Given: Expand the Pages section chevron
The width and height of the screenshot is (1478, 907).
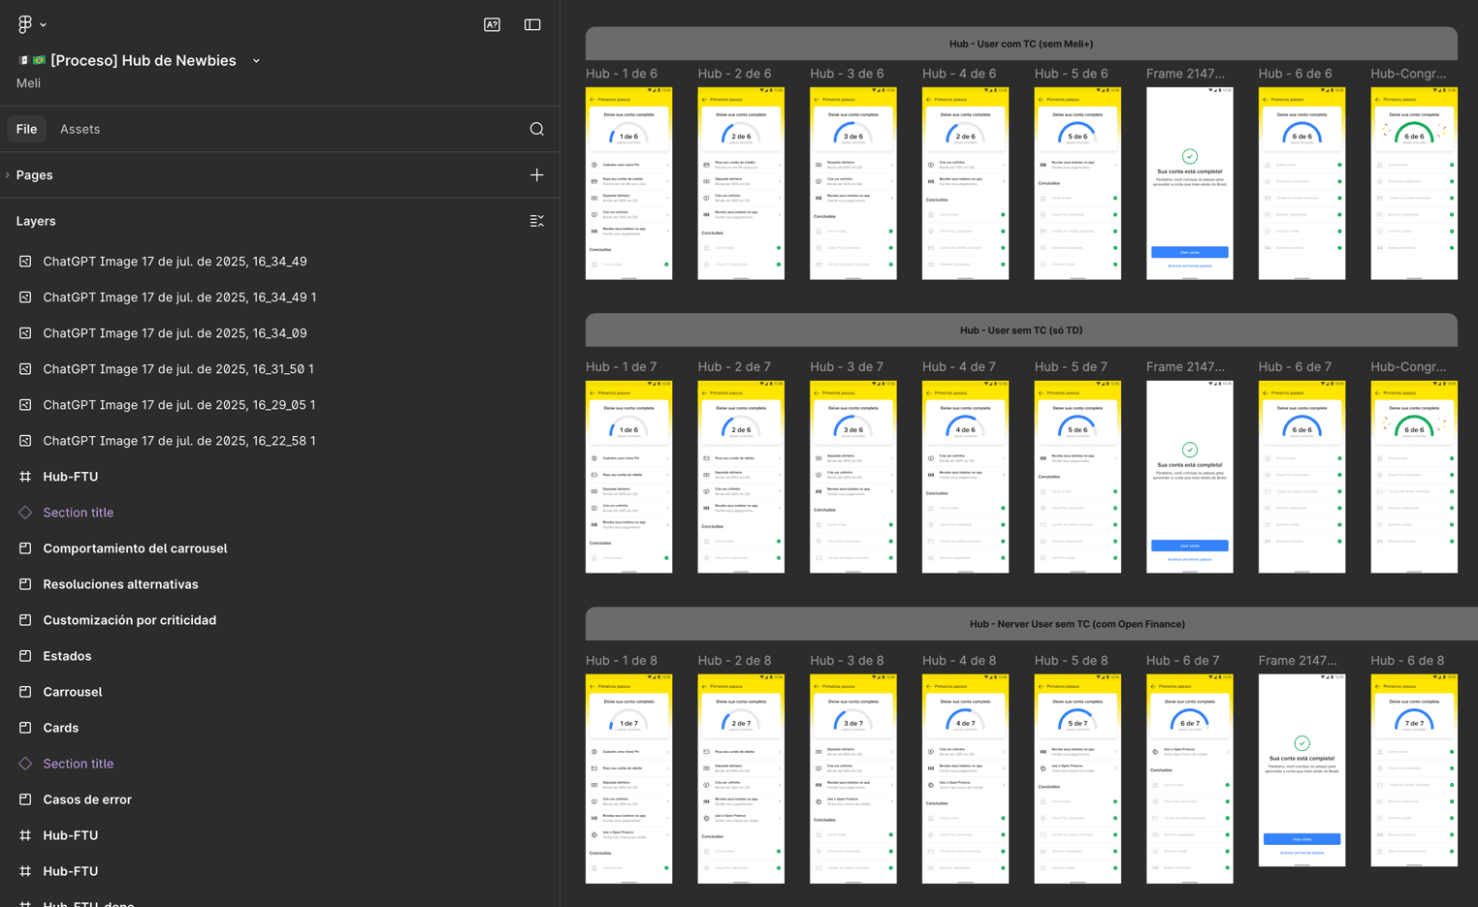Looking at the screenshot, I should click(8, 175).
